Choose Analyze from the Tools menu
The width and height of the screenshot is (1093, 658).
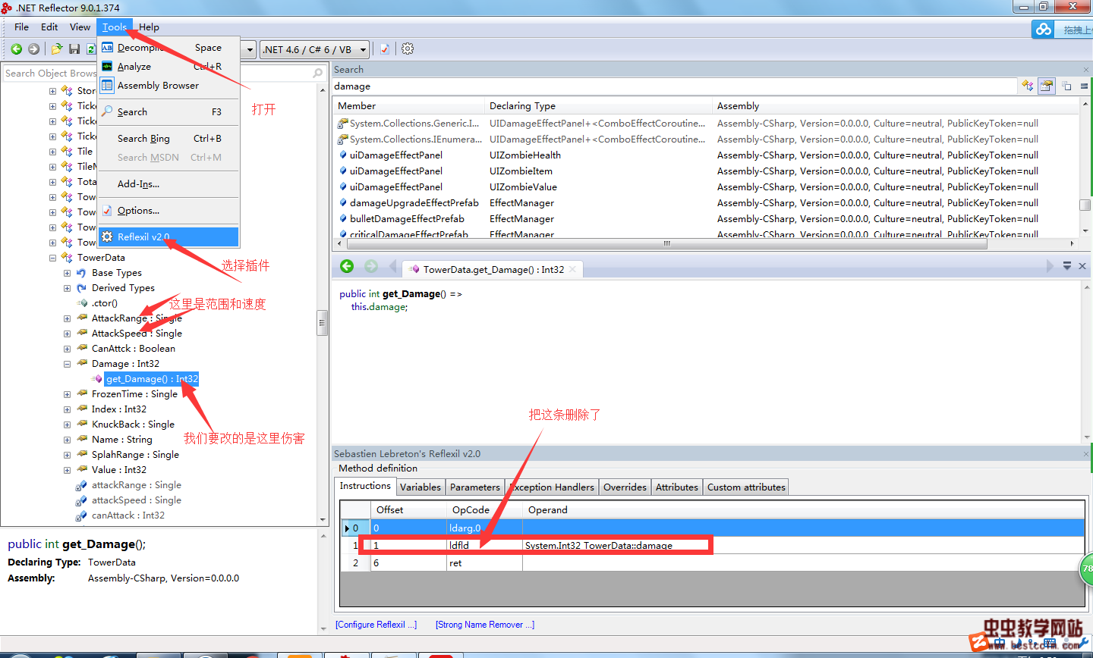click(x=169, y=67)
